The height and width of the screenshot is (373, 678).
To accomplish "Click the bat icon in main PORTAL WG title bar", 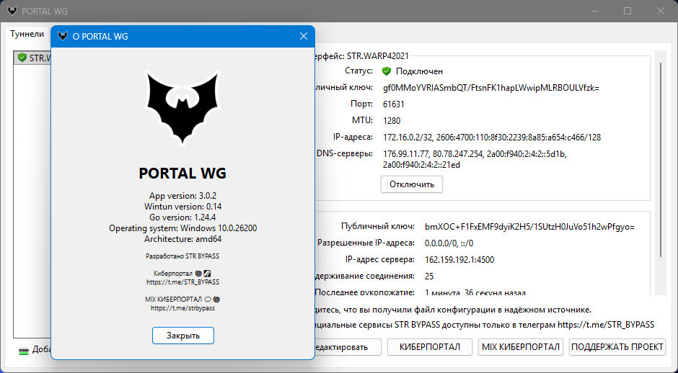I will coord(12,11).
